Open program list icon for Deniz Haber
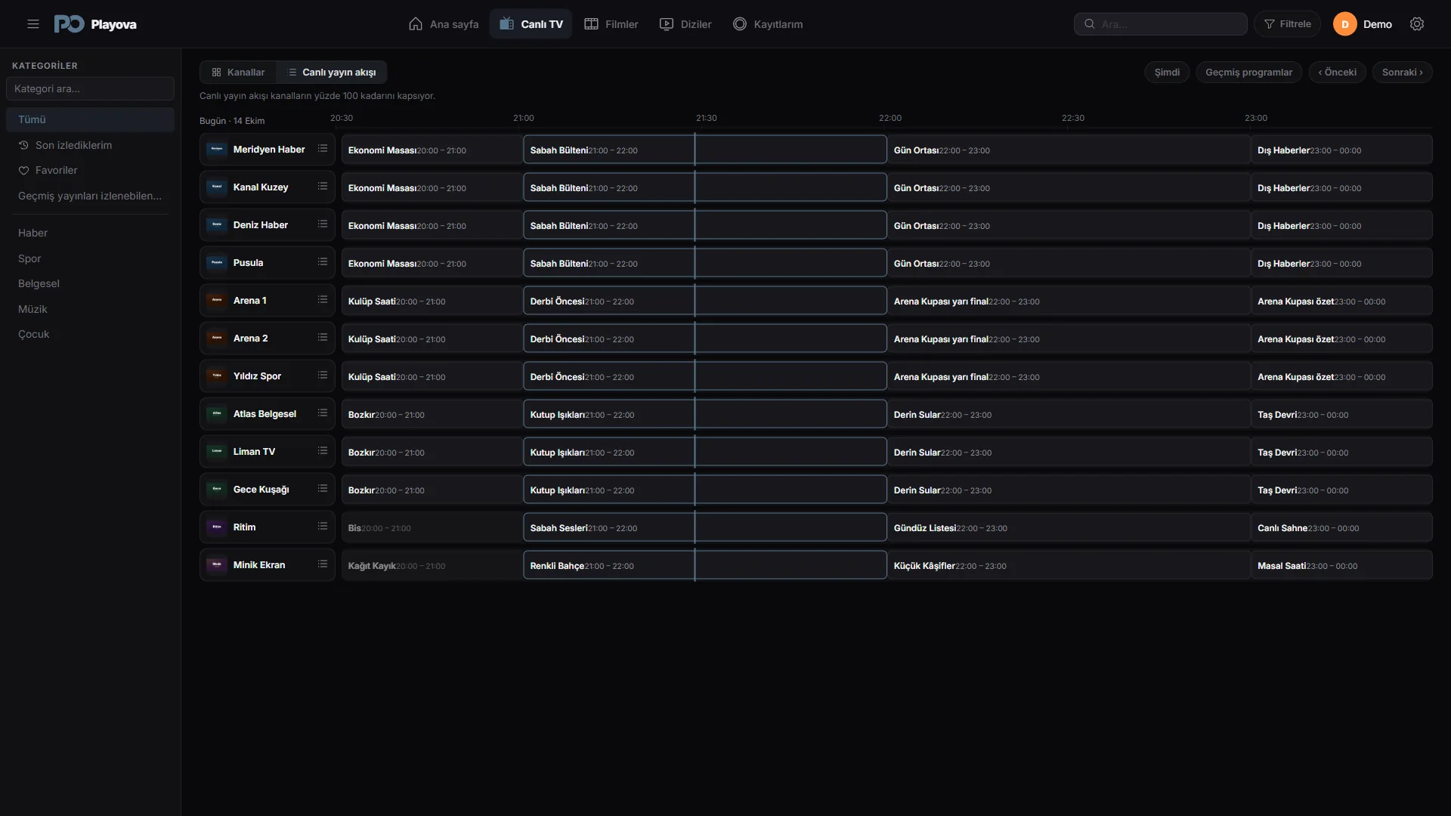This screenshot has width=1451, height=816. pyautogui.click(x=323, y=224)
